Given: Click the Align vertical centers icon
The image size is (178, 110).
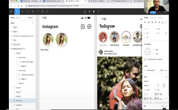Looking at the screenshot, I should [x=159, y=22].
